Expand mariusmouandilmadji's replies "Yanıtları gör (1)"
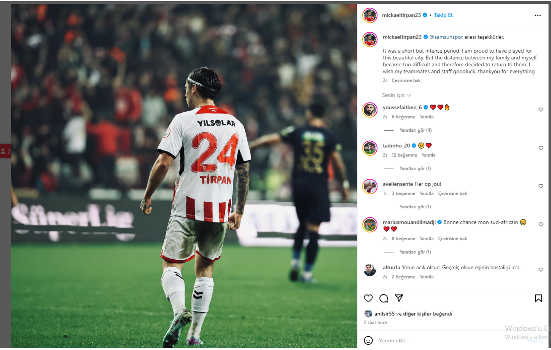Screen dimensions: 551x350 point(415,252)
